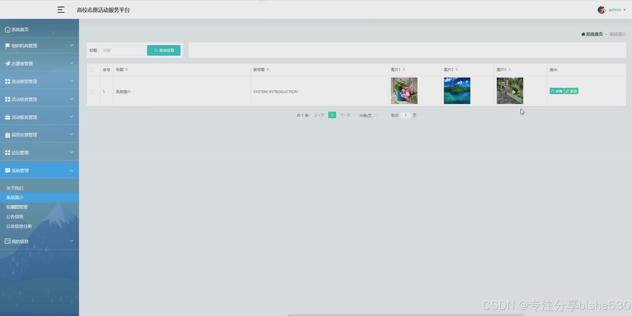The height and width of the screenshot is (316, 632).
Task: Click page number 1 in pagination
Action: [332, 115]
